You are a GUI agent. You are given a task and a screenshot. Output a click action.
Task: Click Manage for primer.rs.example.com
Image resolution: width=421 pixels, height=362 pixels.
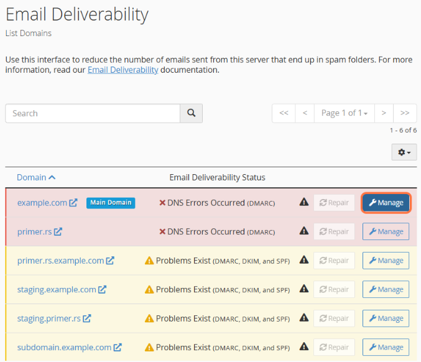tap(386, 261)
